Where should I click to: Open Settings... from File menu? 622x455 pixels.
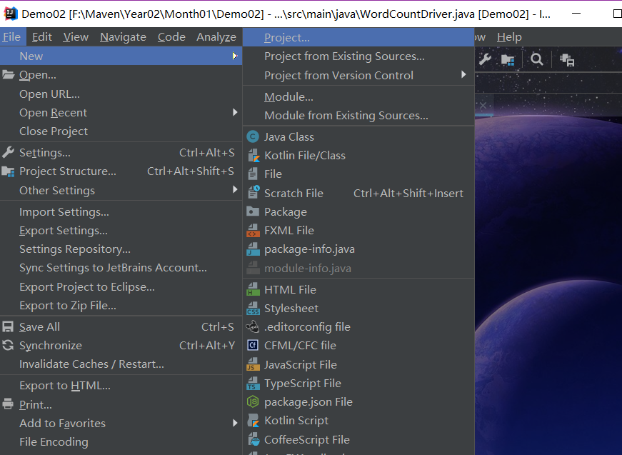point(121,153)
